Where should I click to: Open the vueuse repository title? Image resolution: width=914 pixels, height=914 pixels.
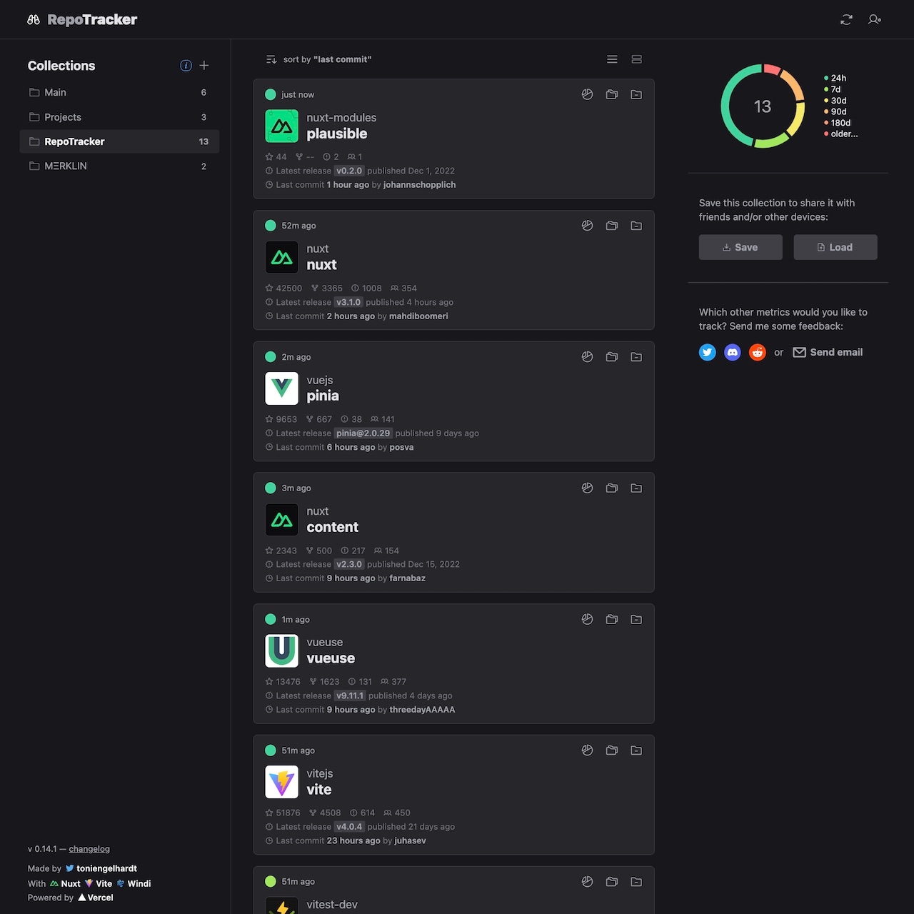pyautogui.click(x=331, y=658)
